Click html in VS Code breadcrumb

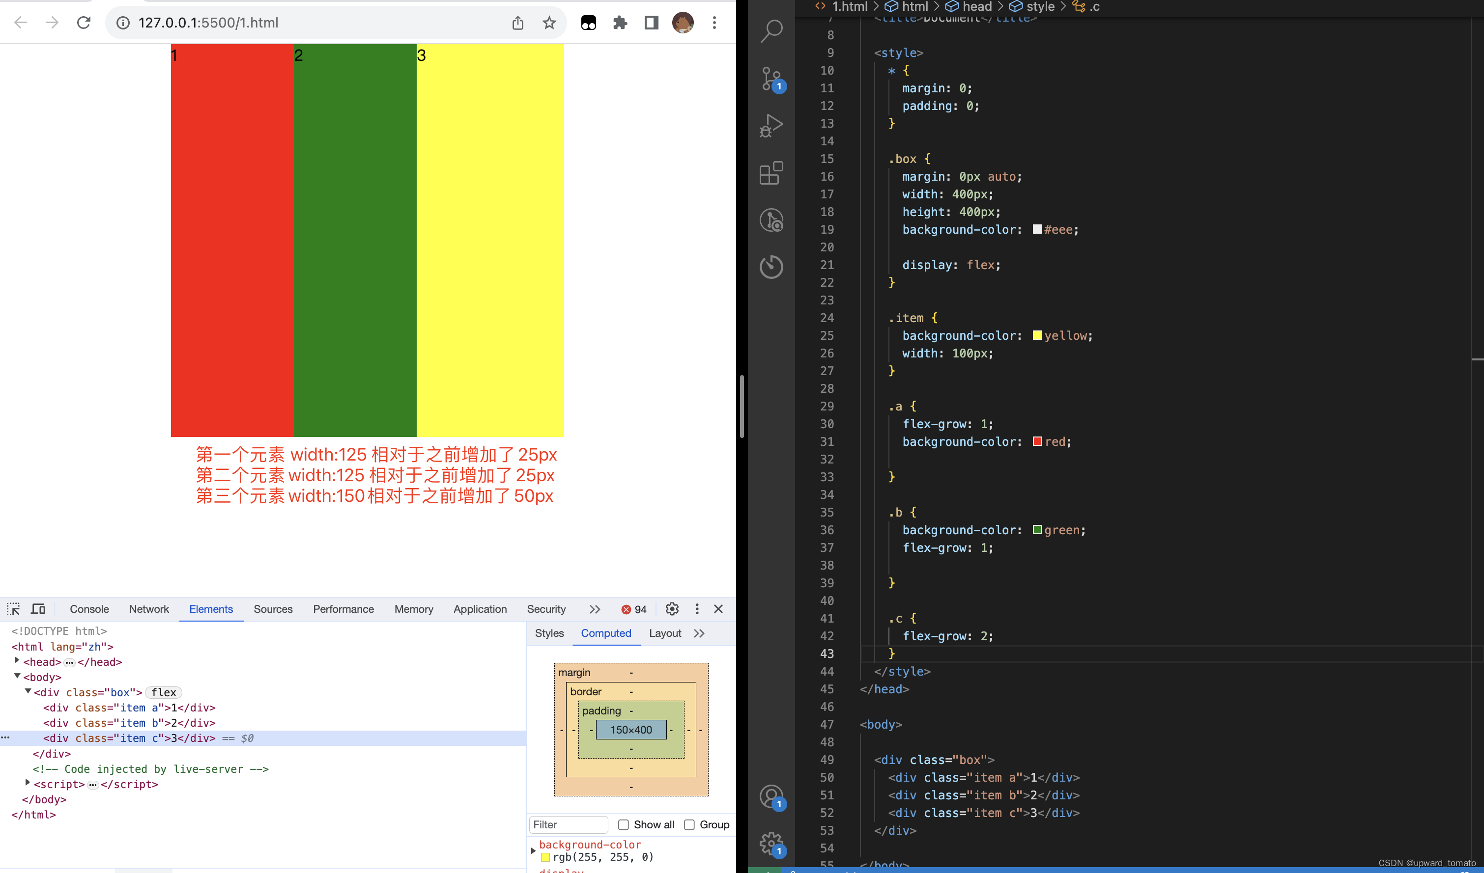(914, 6)
